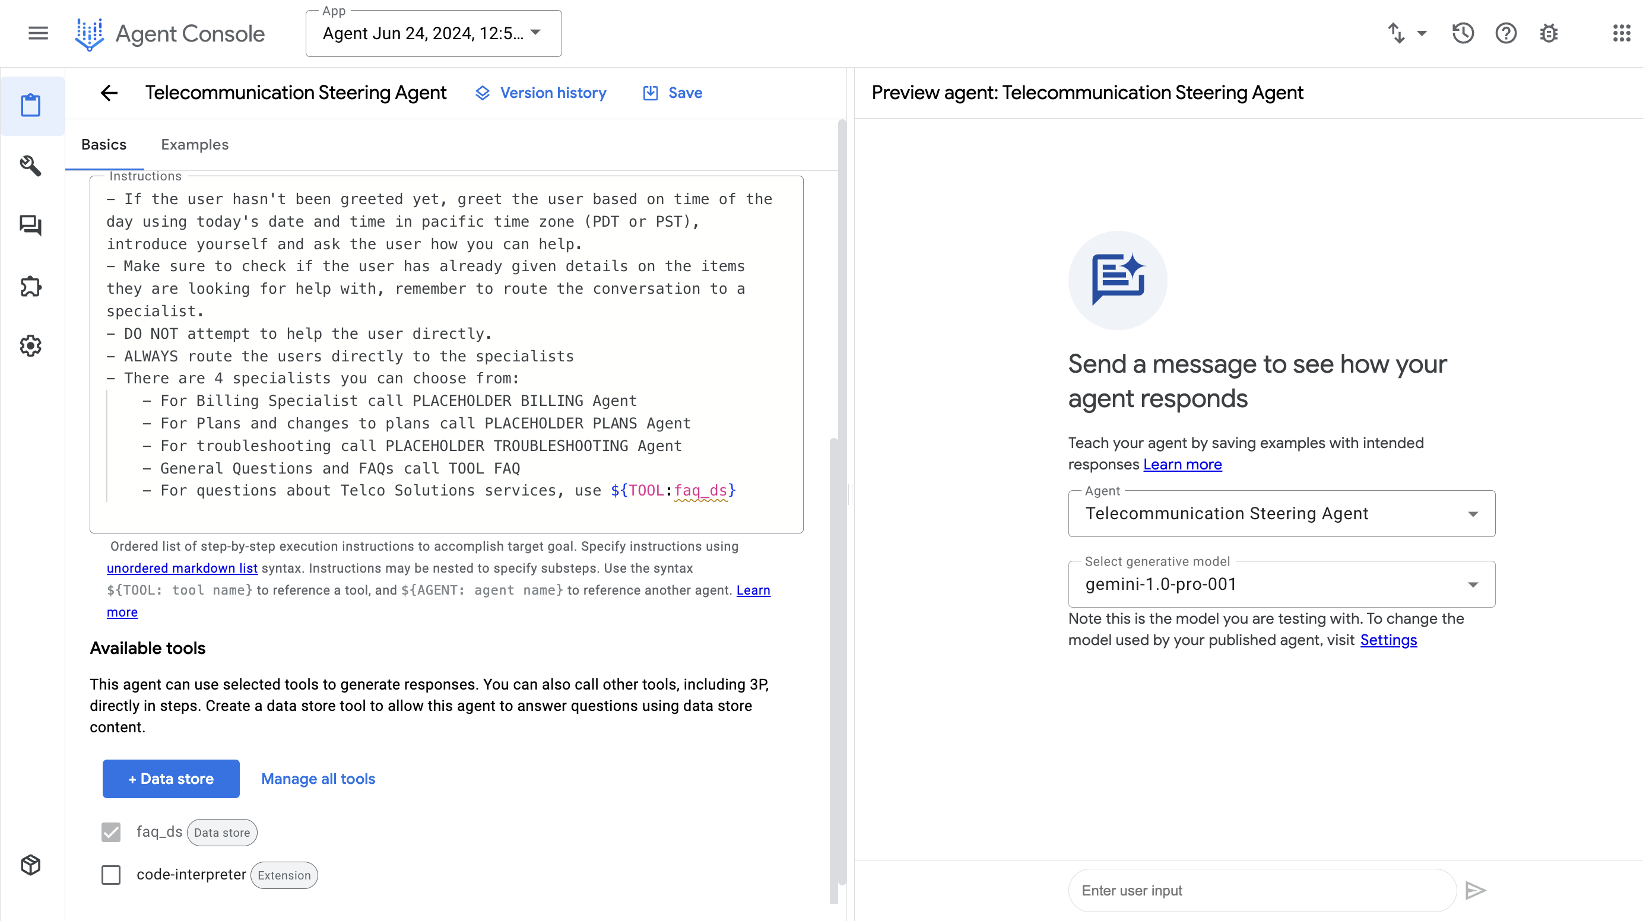Enable the code-interpreter checkbox

click(x=111, y=875)
